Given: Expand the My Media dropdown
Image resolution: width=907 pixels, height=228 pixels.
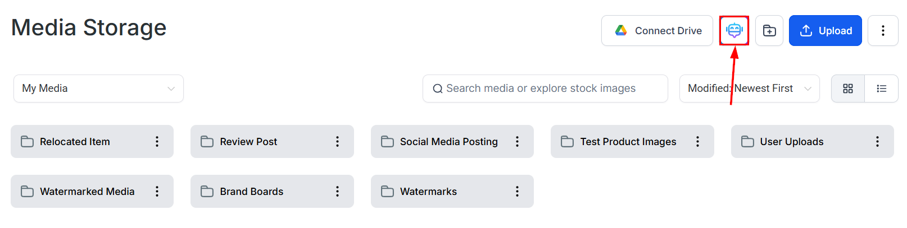Looking at the screenshot, I should click(98, 89).
